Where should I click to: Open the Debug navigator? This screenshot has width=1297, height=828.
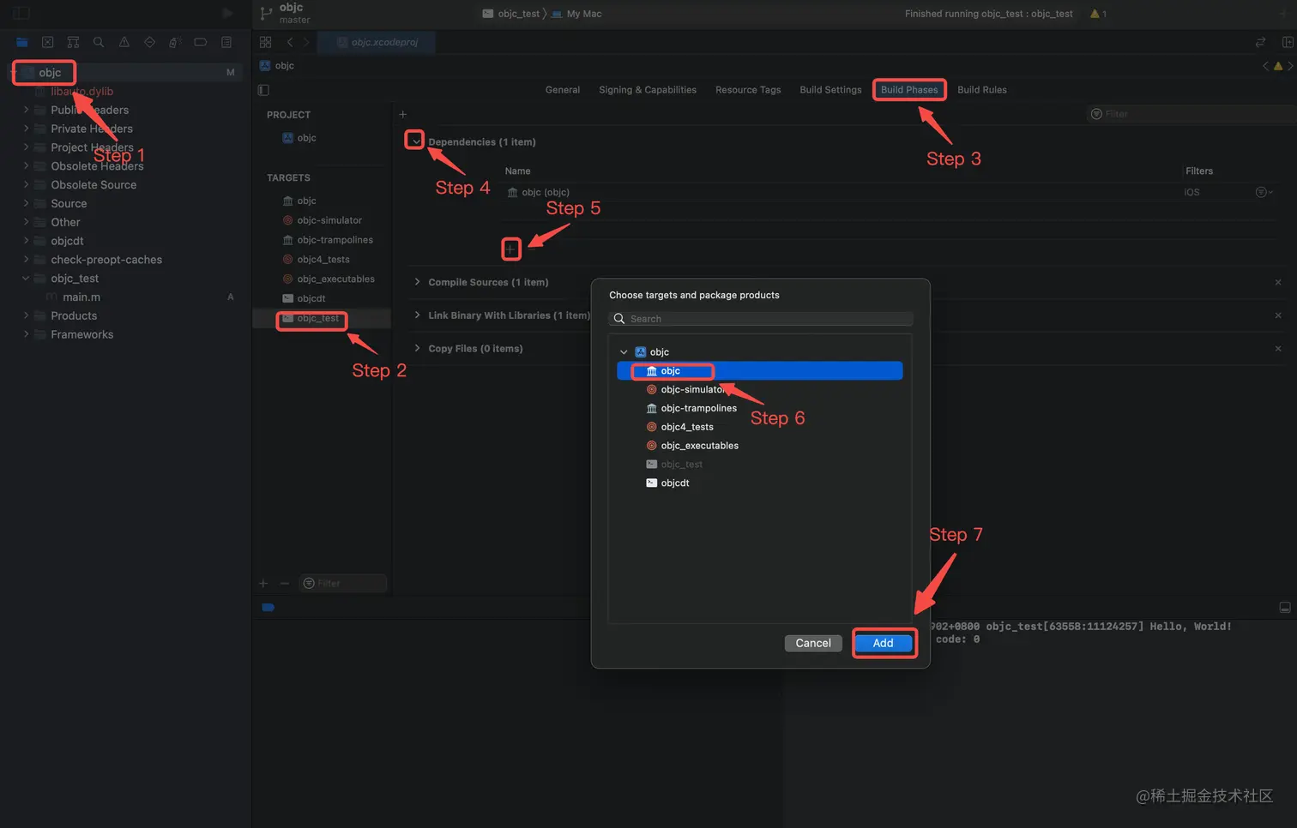pos(175,42)
